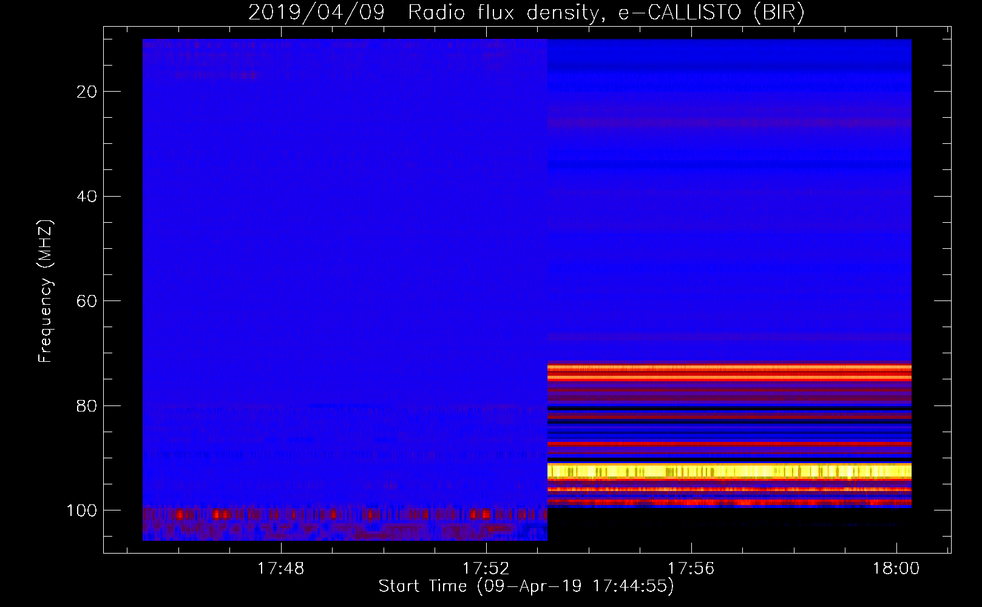Click the bright yellow emission band near 92 MHz
This screenshot has height=607, width=982.
(x=729, y=471)
